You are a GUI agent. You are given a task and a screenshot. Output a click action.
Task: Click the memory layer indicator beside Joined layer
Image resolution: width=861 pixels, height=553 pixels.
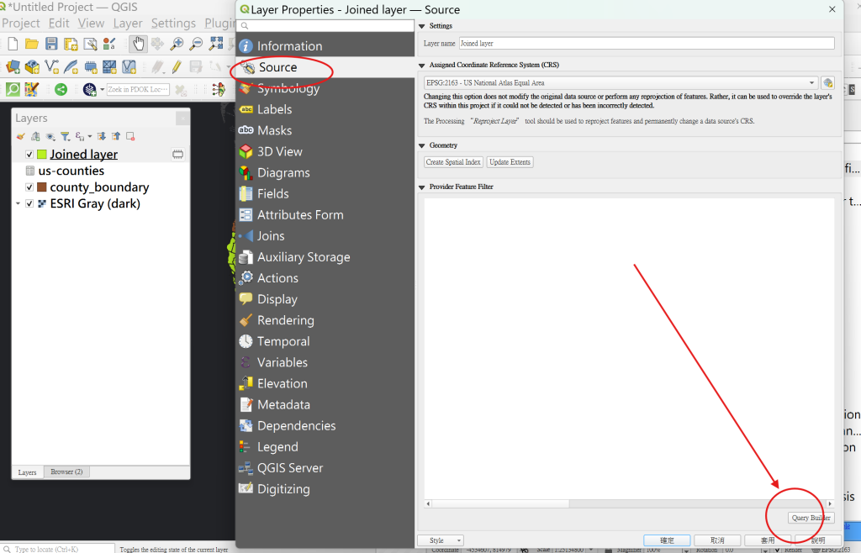(x=178, y=154)
